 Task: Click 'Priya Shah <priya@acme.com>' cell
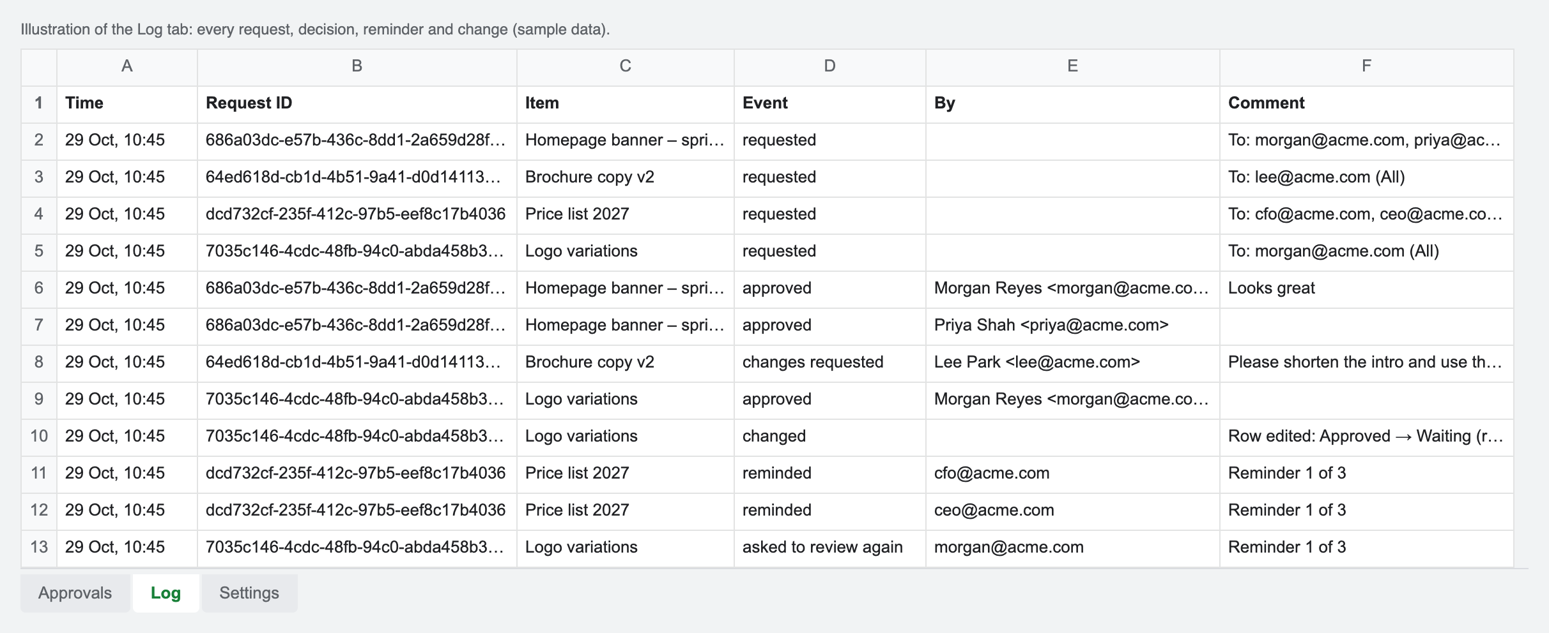[1073, 325]
